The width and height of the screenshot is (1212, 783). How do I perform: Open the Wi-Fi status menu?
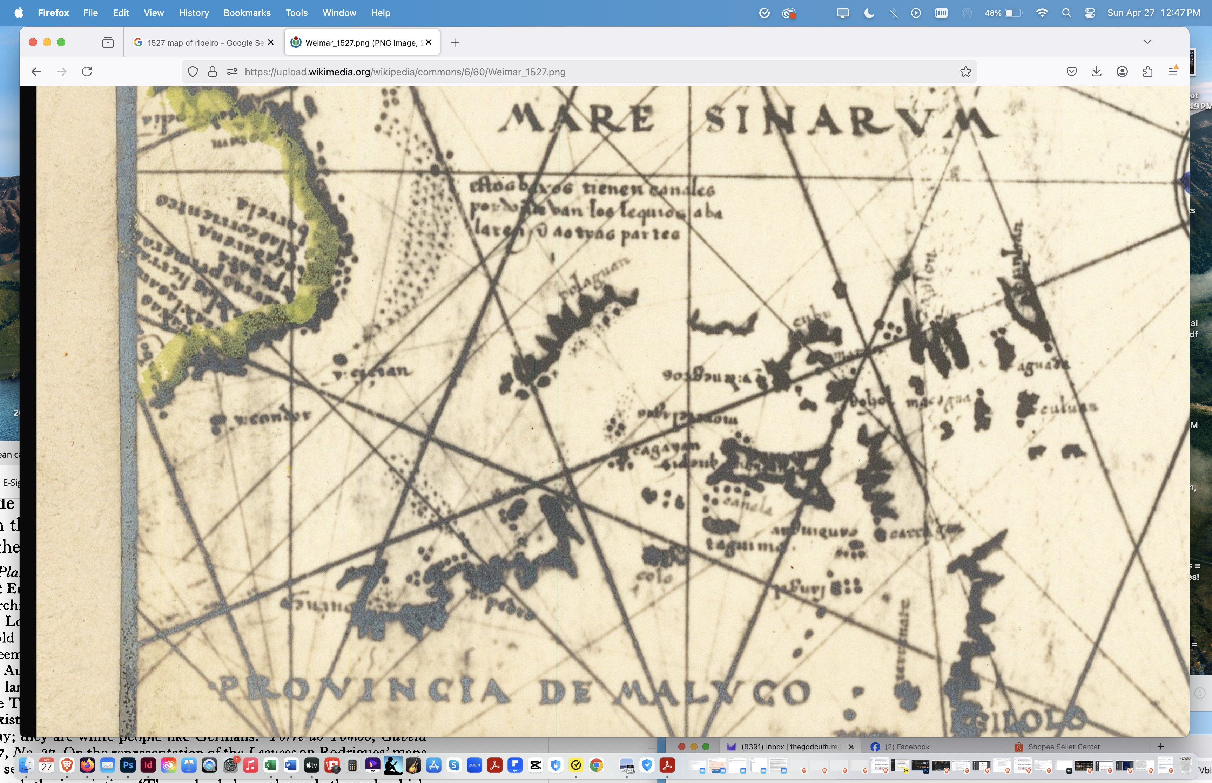point(1042,13)
